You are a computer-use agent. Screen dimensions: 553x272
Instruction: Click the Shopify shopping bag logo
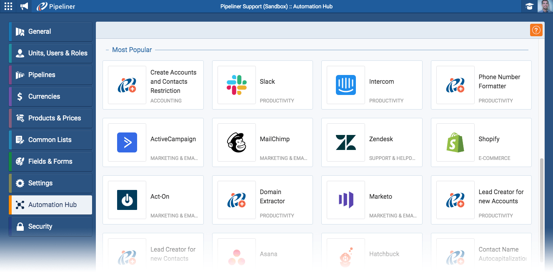coord(455,142)
